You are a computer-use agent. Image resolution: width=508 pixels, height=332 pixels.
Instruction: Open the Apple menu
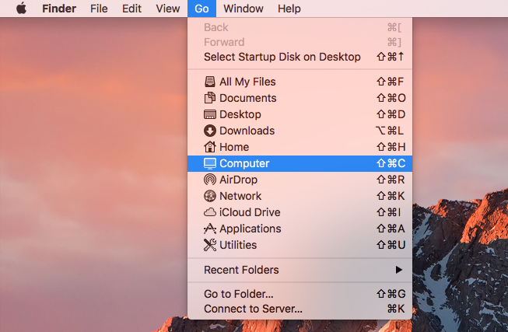click(21, 8)
